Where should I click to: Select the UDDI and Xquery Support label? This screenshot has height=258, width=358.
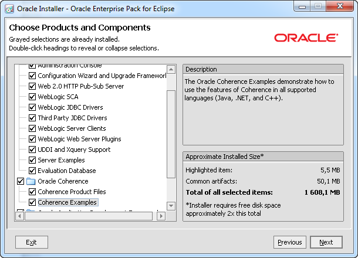[74, 150]
